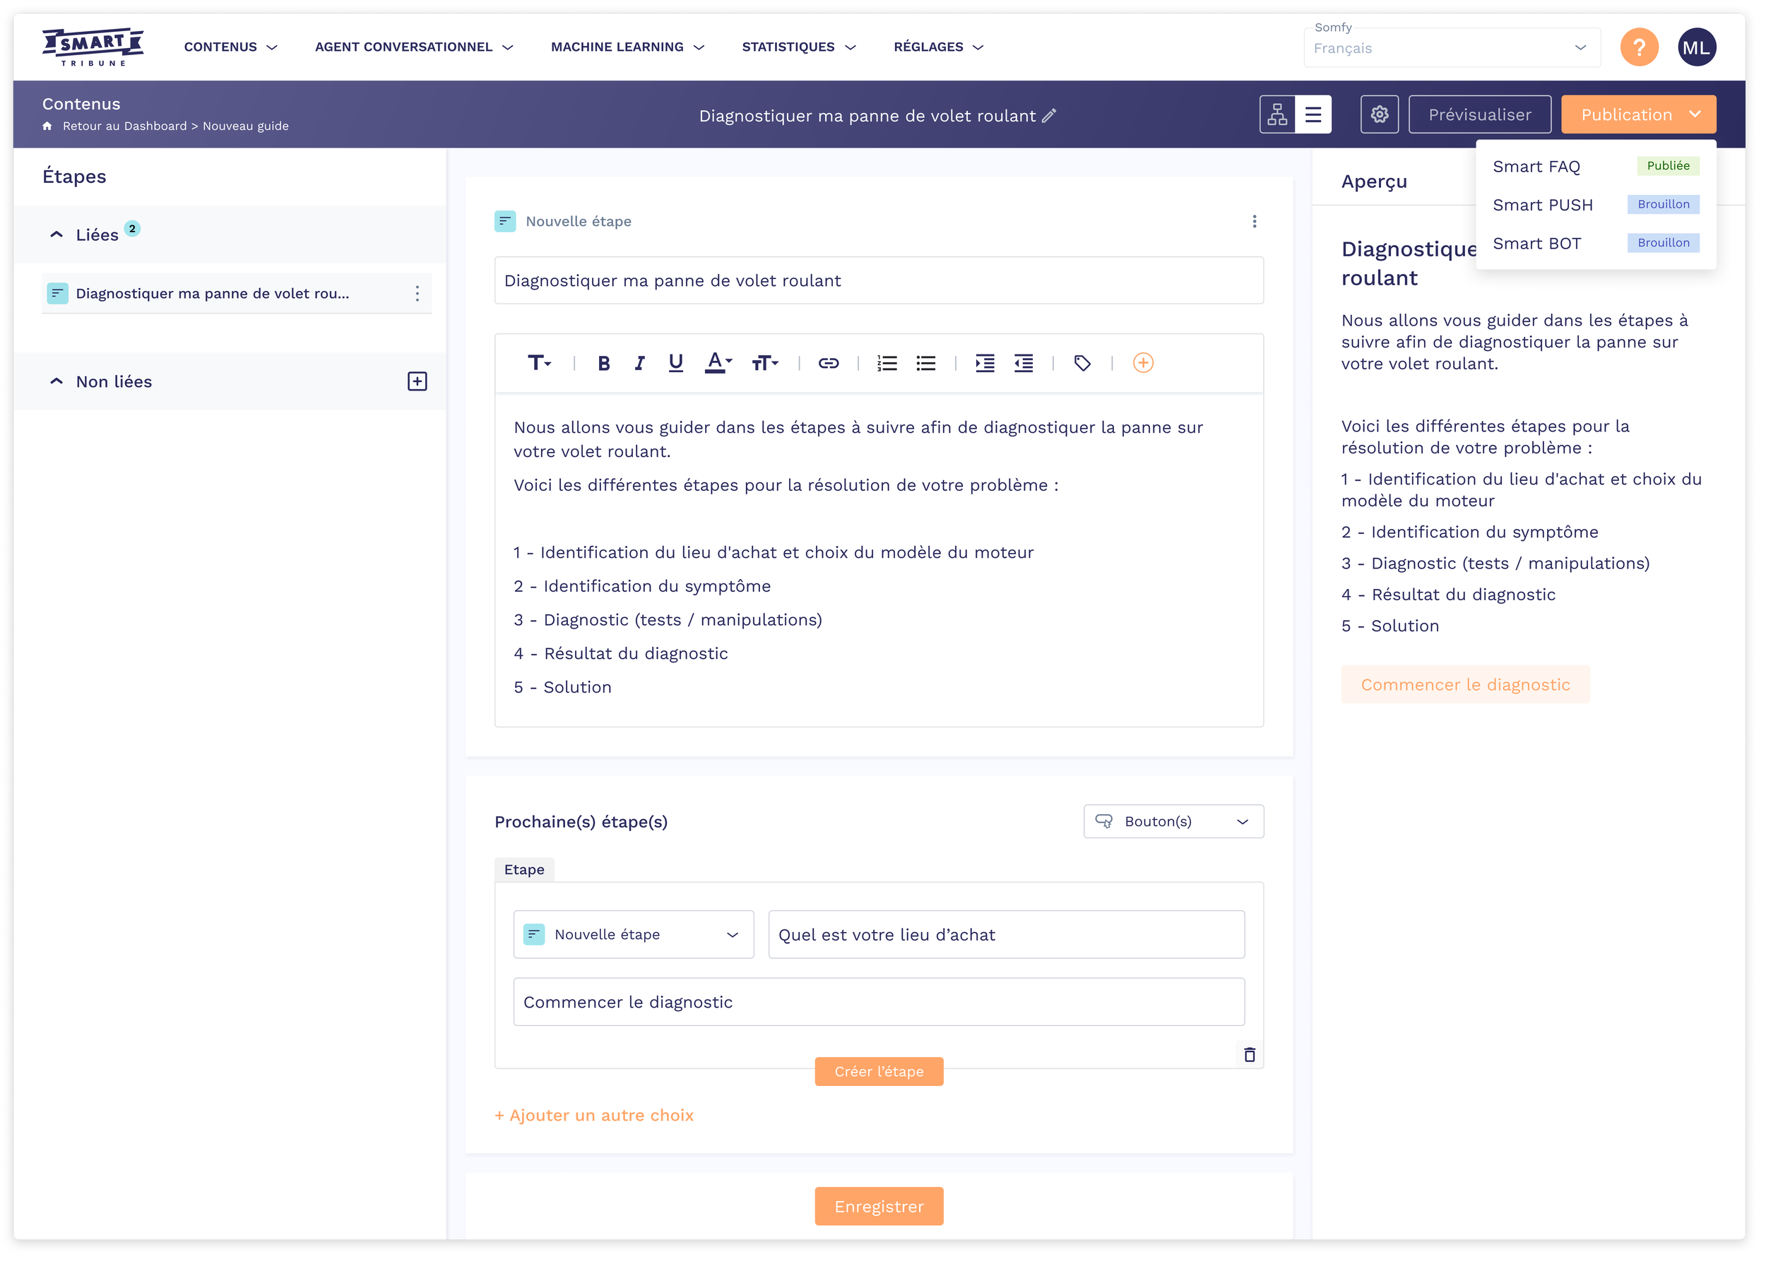Open the guide settings gear icon
The image size is (1766, 1264).
tap(1379, 115)
